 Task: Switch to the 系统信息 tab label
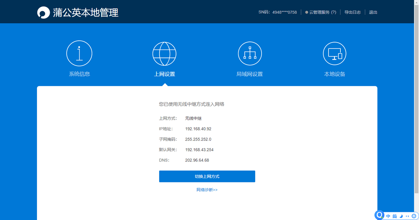pyautogui.click(x=79, y=74)
